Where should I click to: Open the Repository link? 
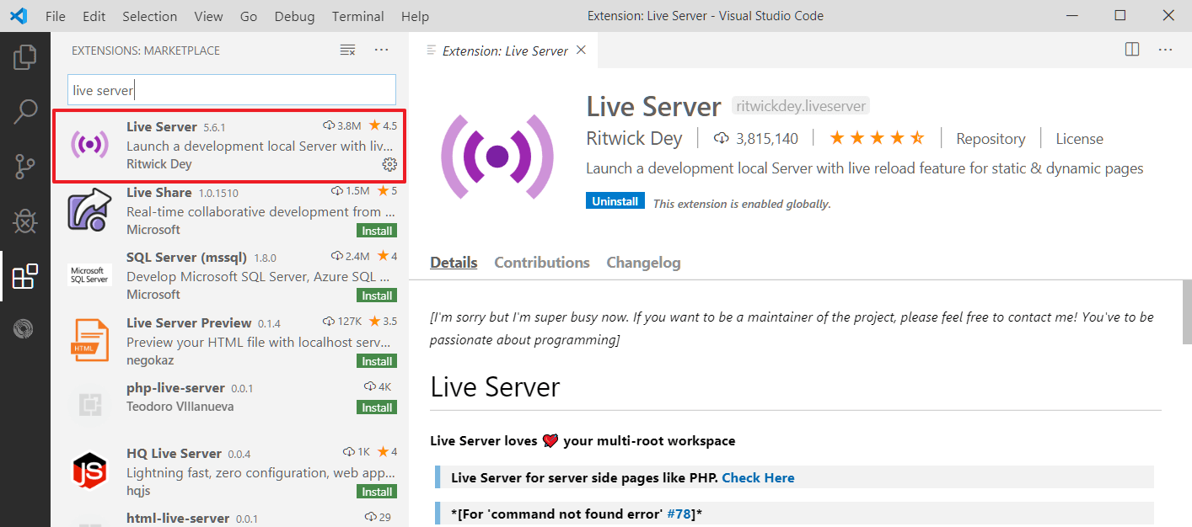(x=991, y=139)
